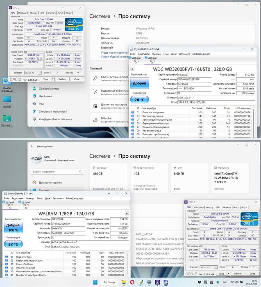This screenshot has width=261, height=287.
Task: Open Bench tab in 798 MHz CPU-Z window
Action: click(x=236, y=207)
